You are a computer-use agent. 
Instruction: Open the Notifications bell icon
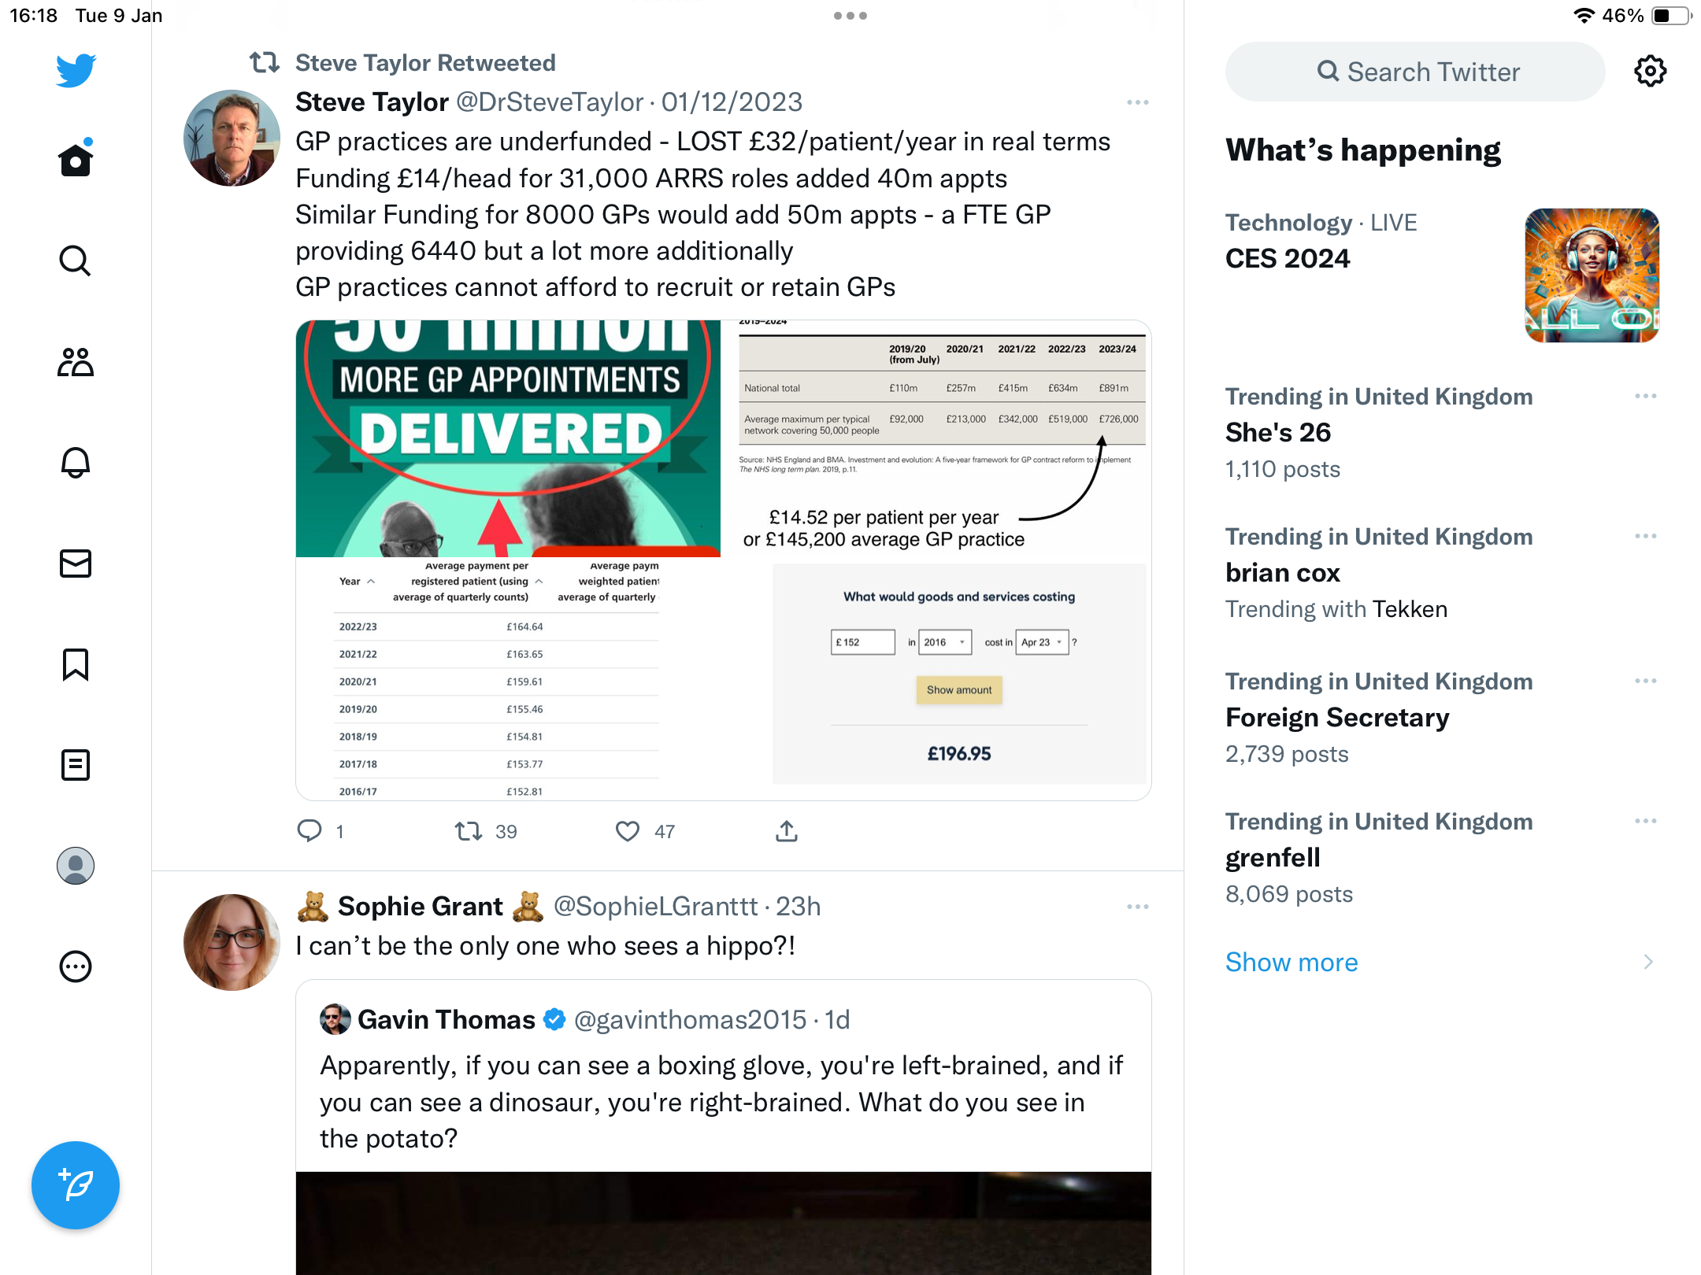coord(76,463)
